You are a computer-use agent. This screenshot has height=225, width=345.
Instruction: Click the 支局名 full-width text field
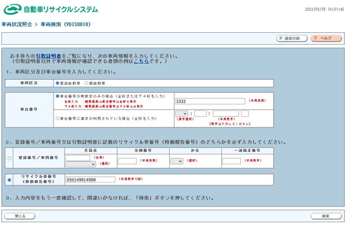click(x=78, y=158)
